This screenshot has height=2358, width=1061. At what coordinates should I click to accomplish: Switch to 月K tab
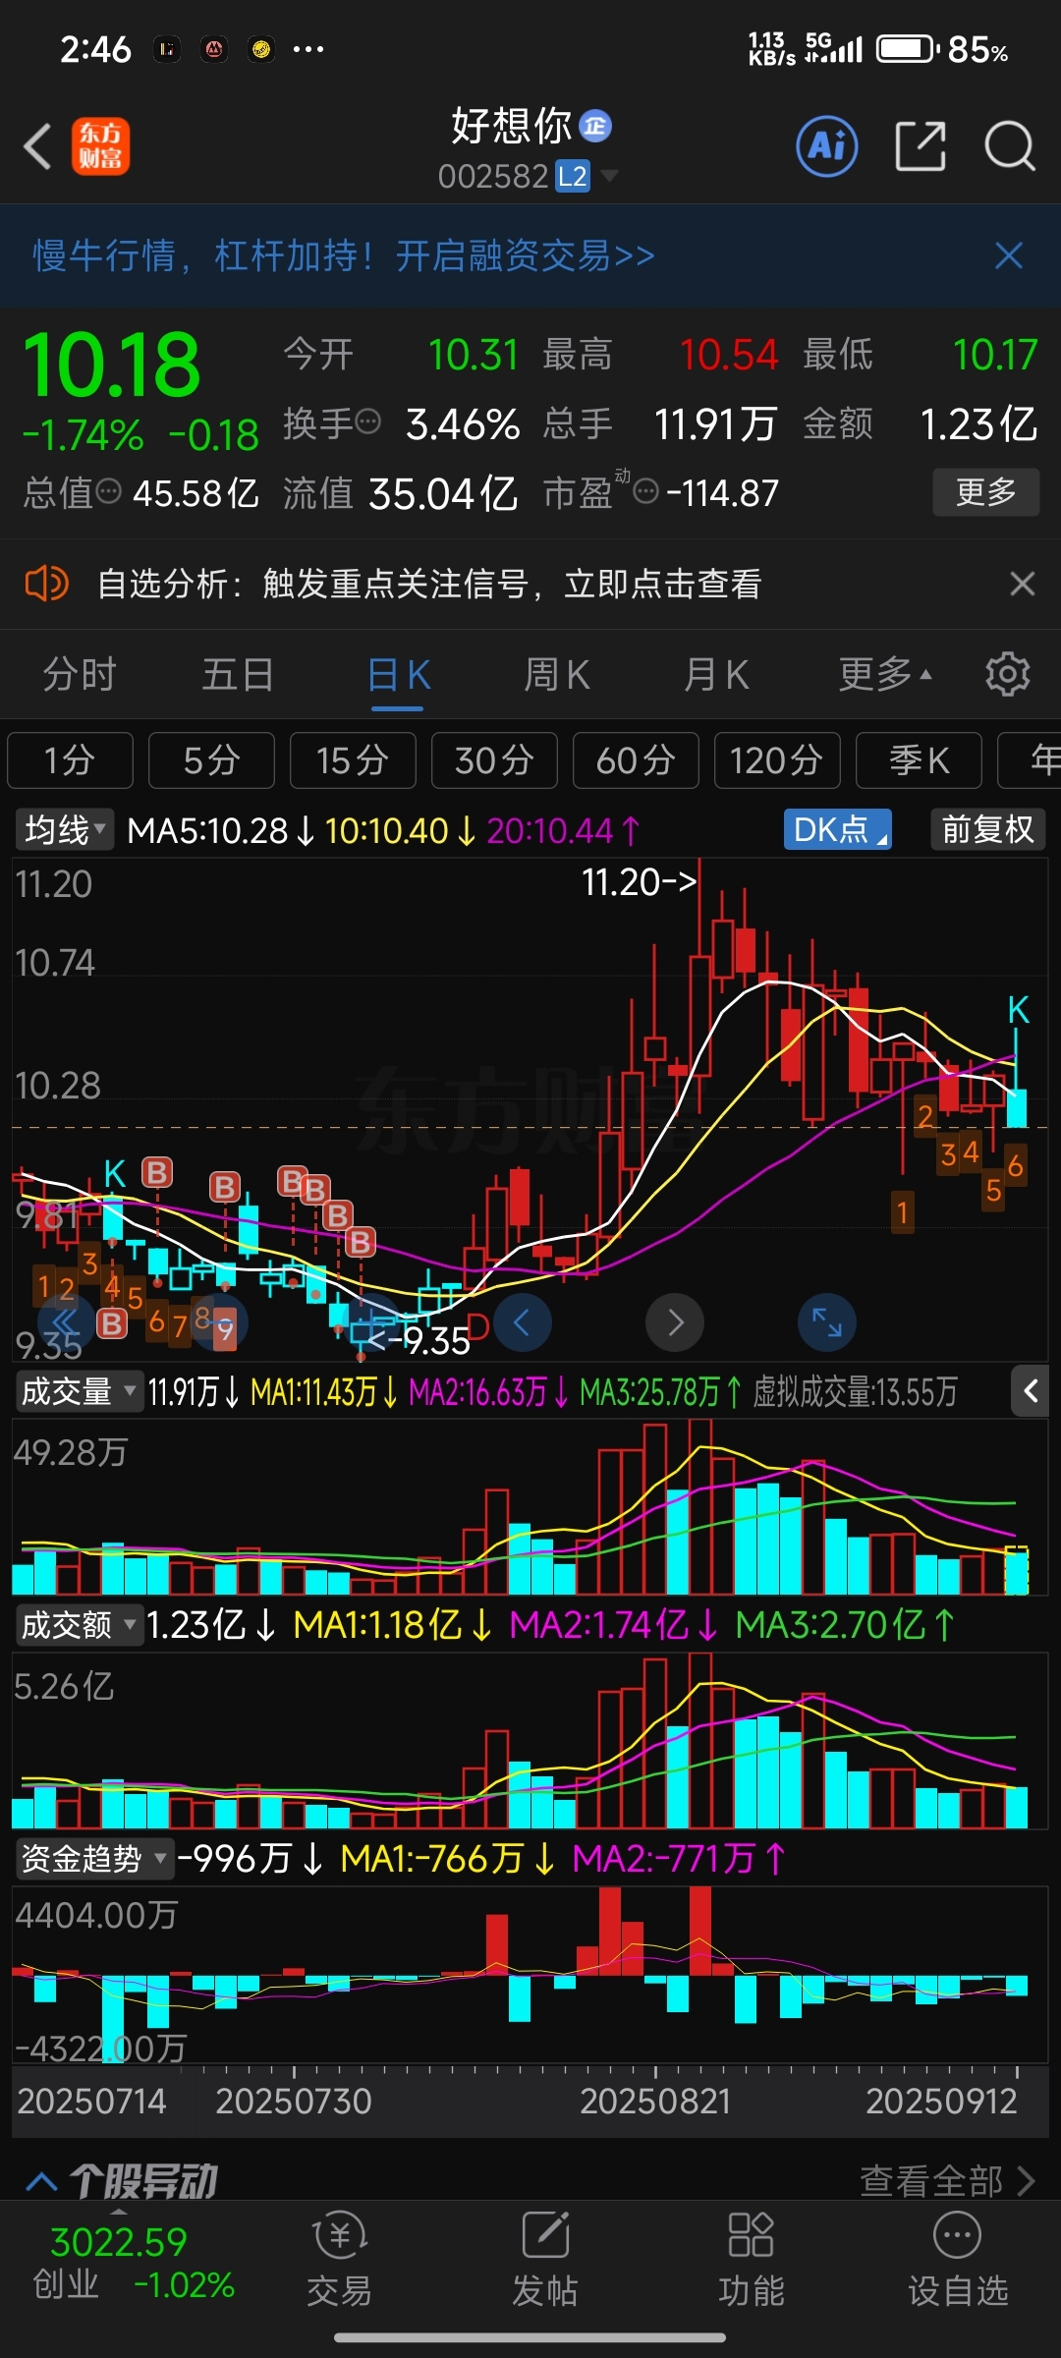coord(717,675)
